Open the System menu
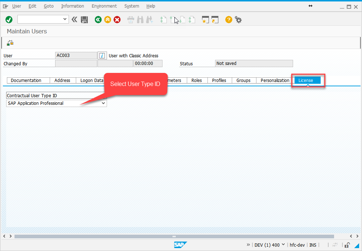Viewport: 362px width, 251px height. [132, 6]
